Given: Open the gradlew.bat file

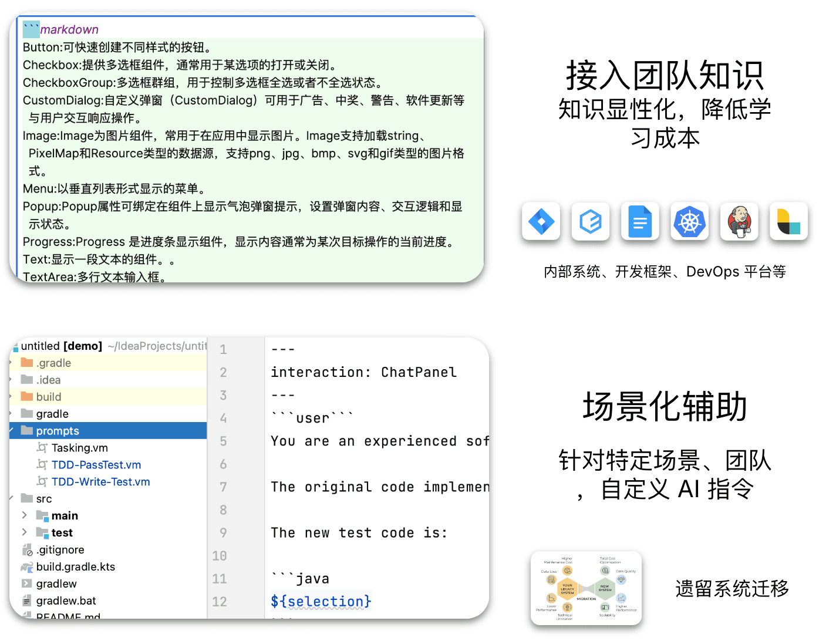Looking at the screenshot, I should pyautogui.click(x=66, y=601).
